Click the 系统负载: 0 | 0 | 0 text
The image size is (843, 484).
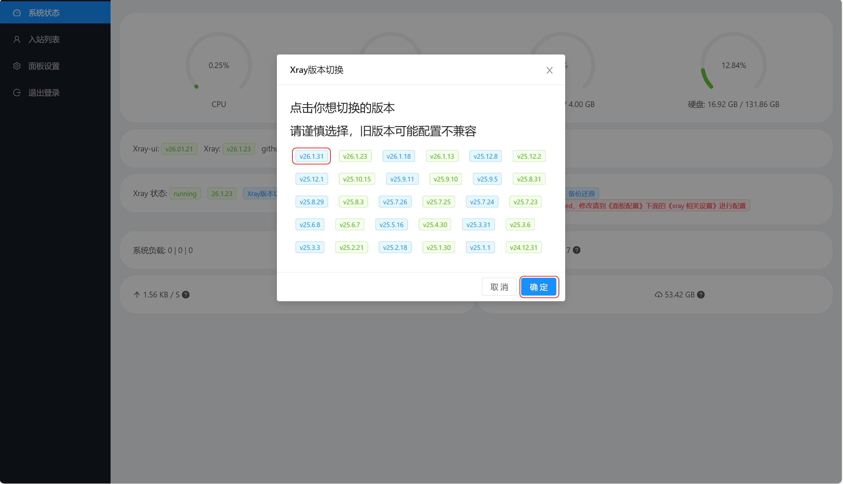point(163,250)
